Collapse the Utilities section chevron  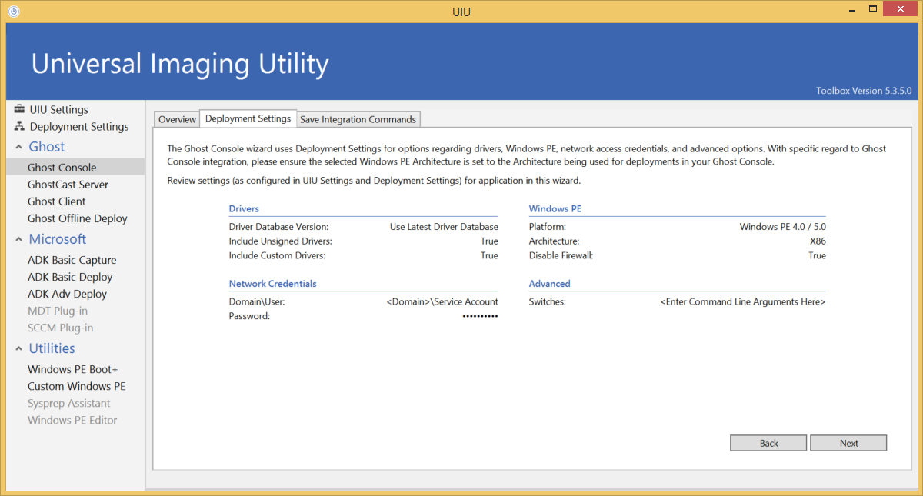[18, 348]
